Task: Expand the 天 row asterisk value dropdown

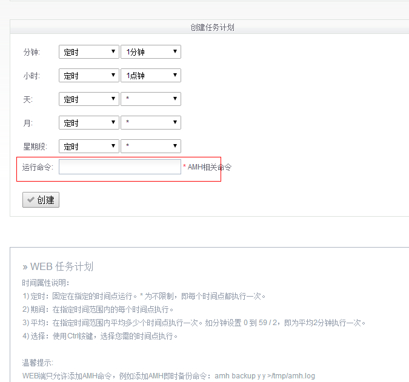Action: tap(151, 99)
